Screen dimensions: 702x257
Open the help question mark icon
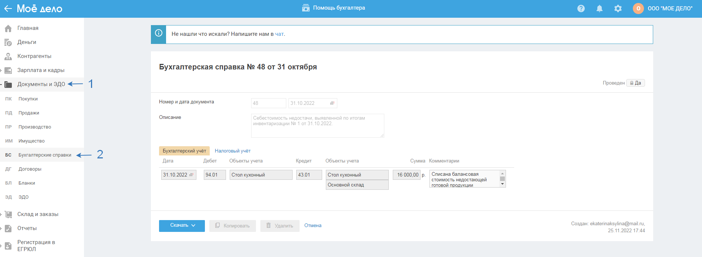pos(581,8)
